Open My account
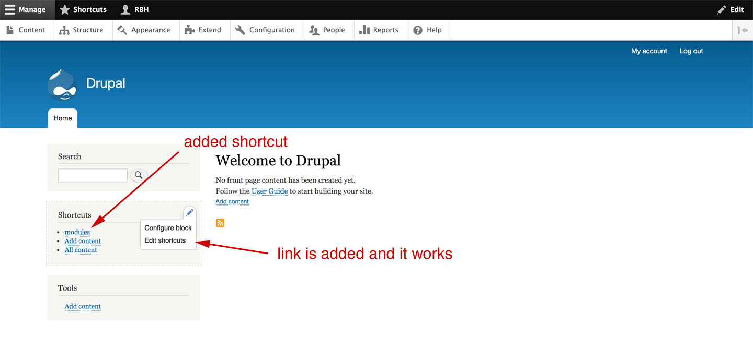 click(x=649, y=51)
